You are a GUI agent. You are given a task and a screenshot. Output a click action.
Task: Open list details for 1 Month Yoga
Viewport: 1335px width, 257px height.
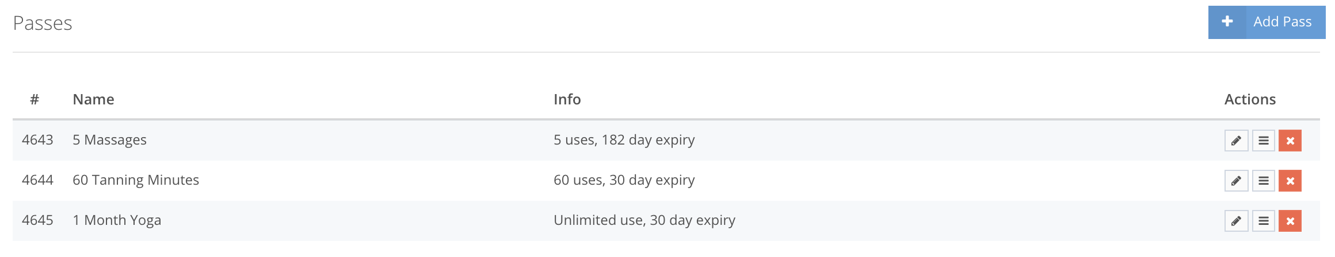tap(1263, 221)
